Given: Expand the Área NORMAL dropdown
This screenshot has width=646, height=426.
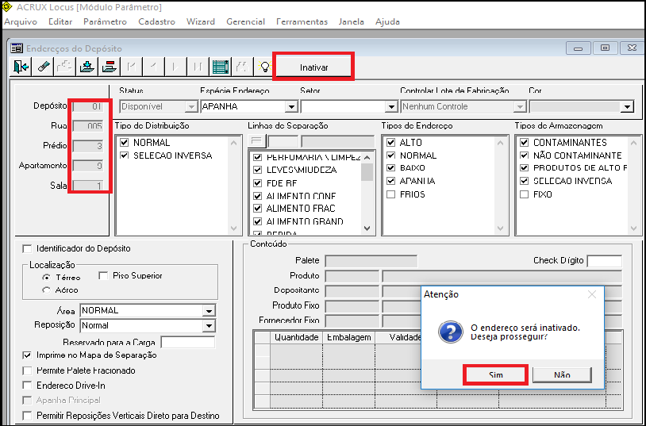Looking at the screenshot, I should 210,311.
